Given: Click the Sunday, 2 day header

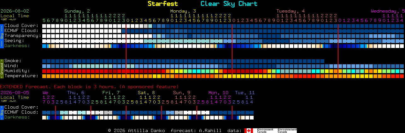Looking at the screenshot, I should coord(77,11).
